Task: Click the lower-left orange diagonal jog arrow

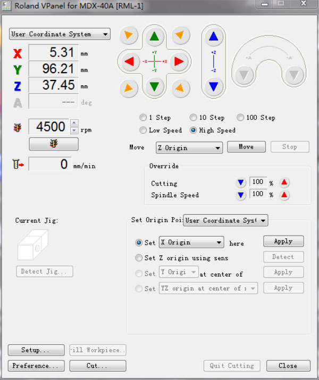Action: pyautogui.click(x=129, y=88)
